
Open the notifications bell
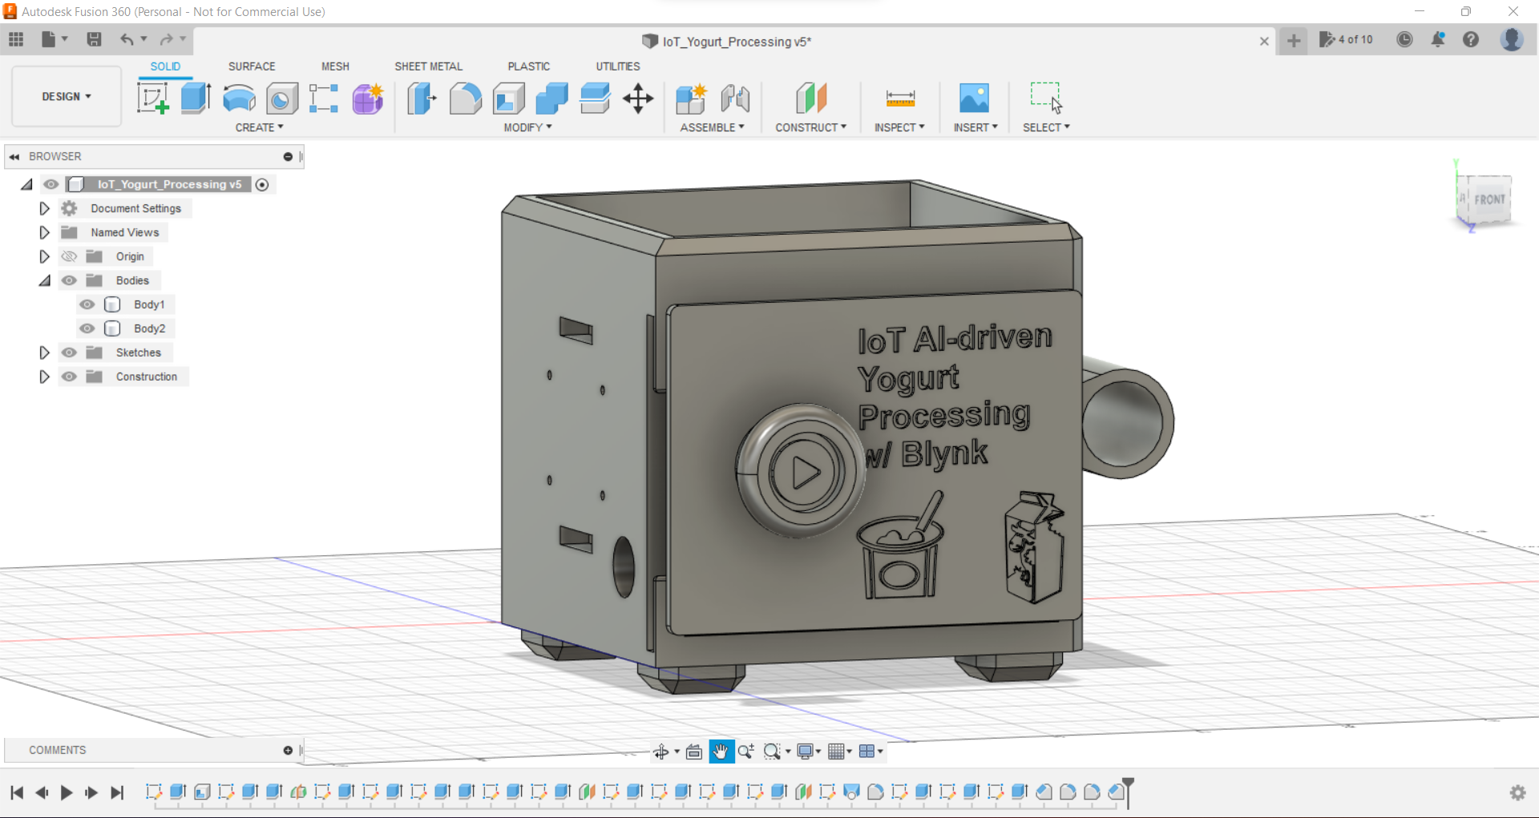coord(1438,39)
